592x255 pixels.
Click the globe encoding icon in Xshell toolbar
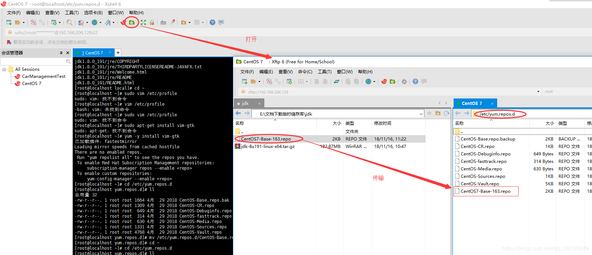(95, 22)
